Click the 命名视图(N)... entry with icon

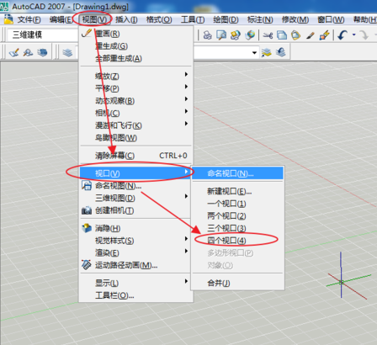[136, 186]
